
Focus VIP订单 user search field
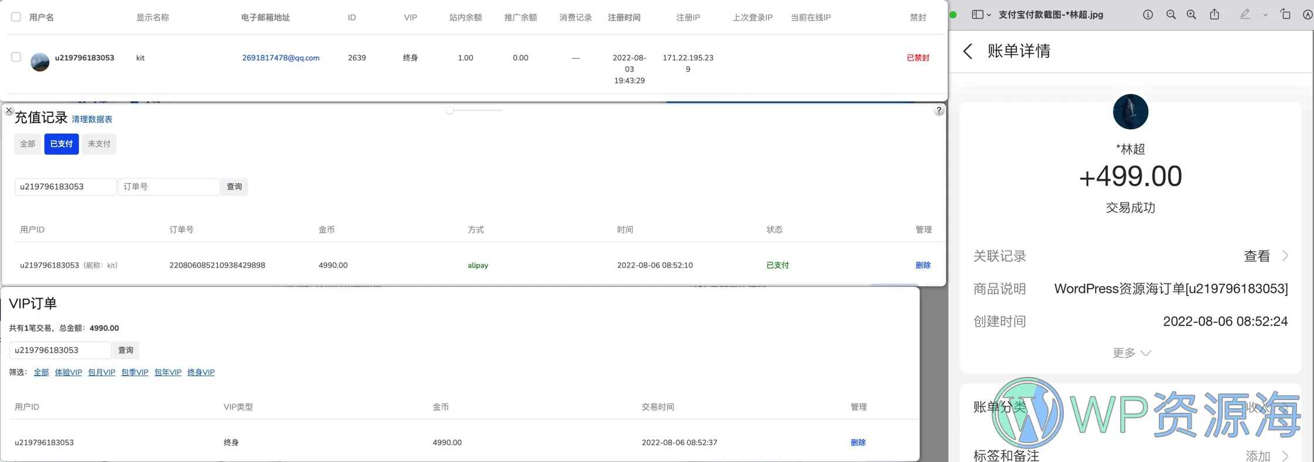tap(60, 350)
